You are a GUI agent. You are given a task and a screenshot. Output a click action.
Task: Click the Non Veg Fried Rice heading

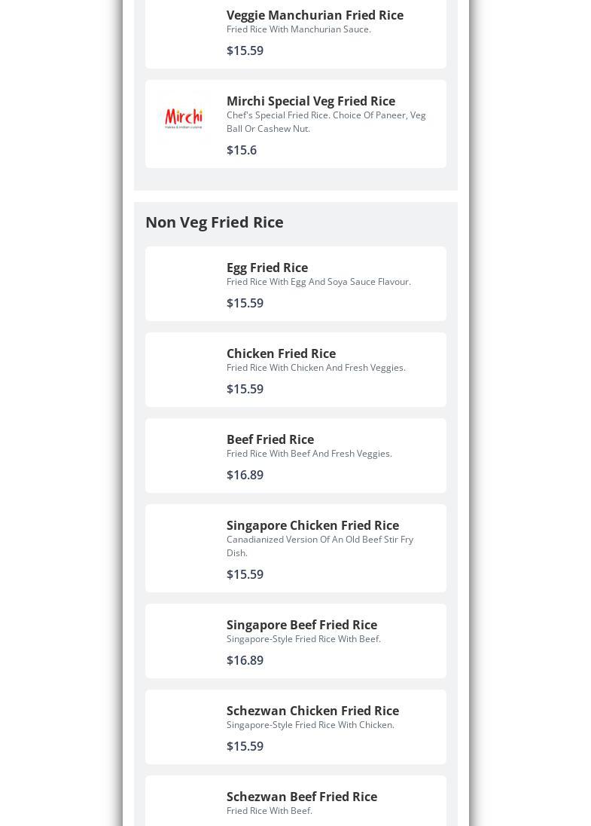pyautogui.click(x=215, y=222)
